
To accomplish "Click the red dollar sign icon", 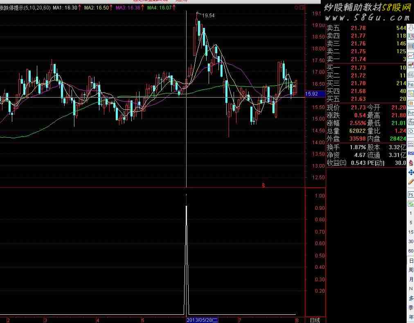I will [x=411, y=163].
